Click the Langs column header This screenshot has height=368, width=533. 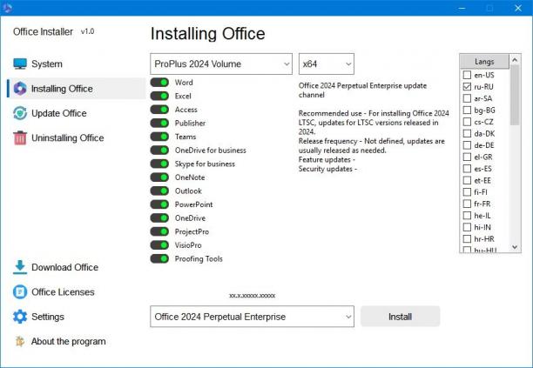pos(484,62)
